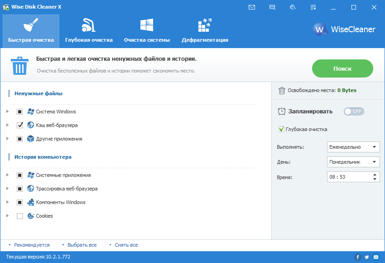
Task: Click the globe icon beside Трассировка веб-браузера
Action: point(30,189)
